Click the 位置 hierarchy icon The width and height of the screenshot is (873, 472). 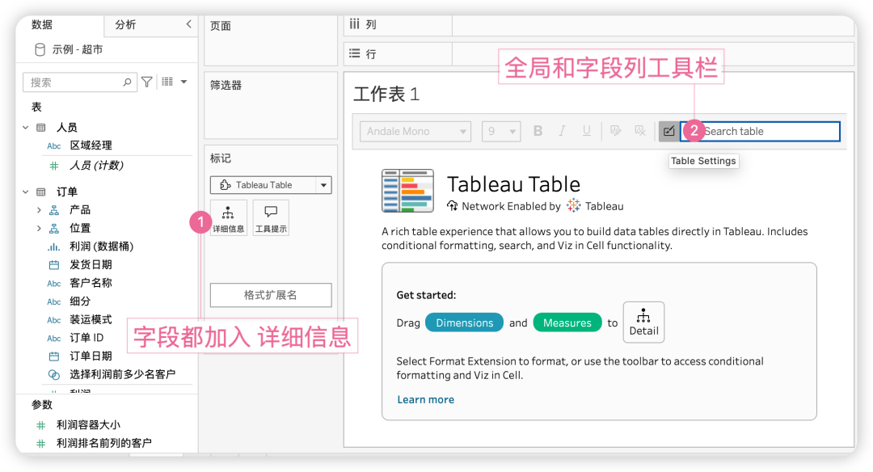tap(54, 229)
